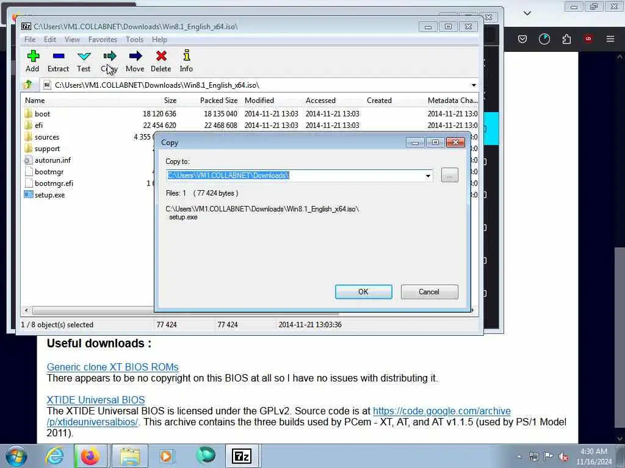This screenshot has width=625, height=468.
Task: Click the 7-Zip taskbar button
Action: (x=242, y=456)
